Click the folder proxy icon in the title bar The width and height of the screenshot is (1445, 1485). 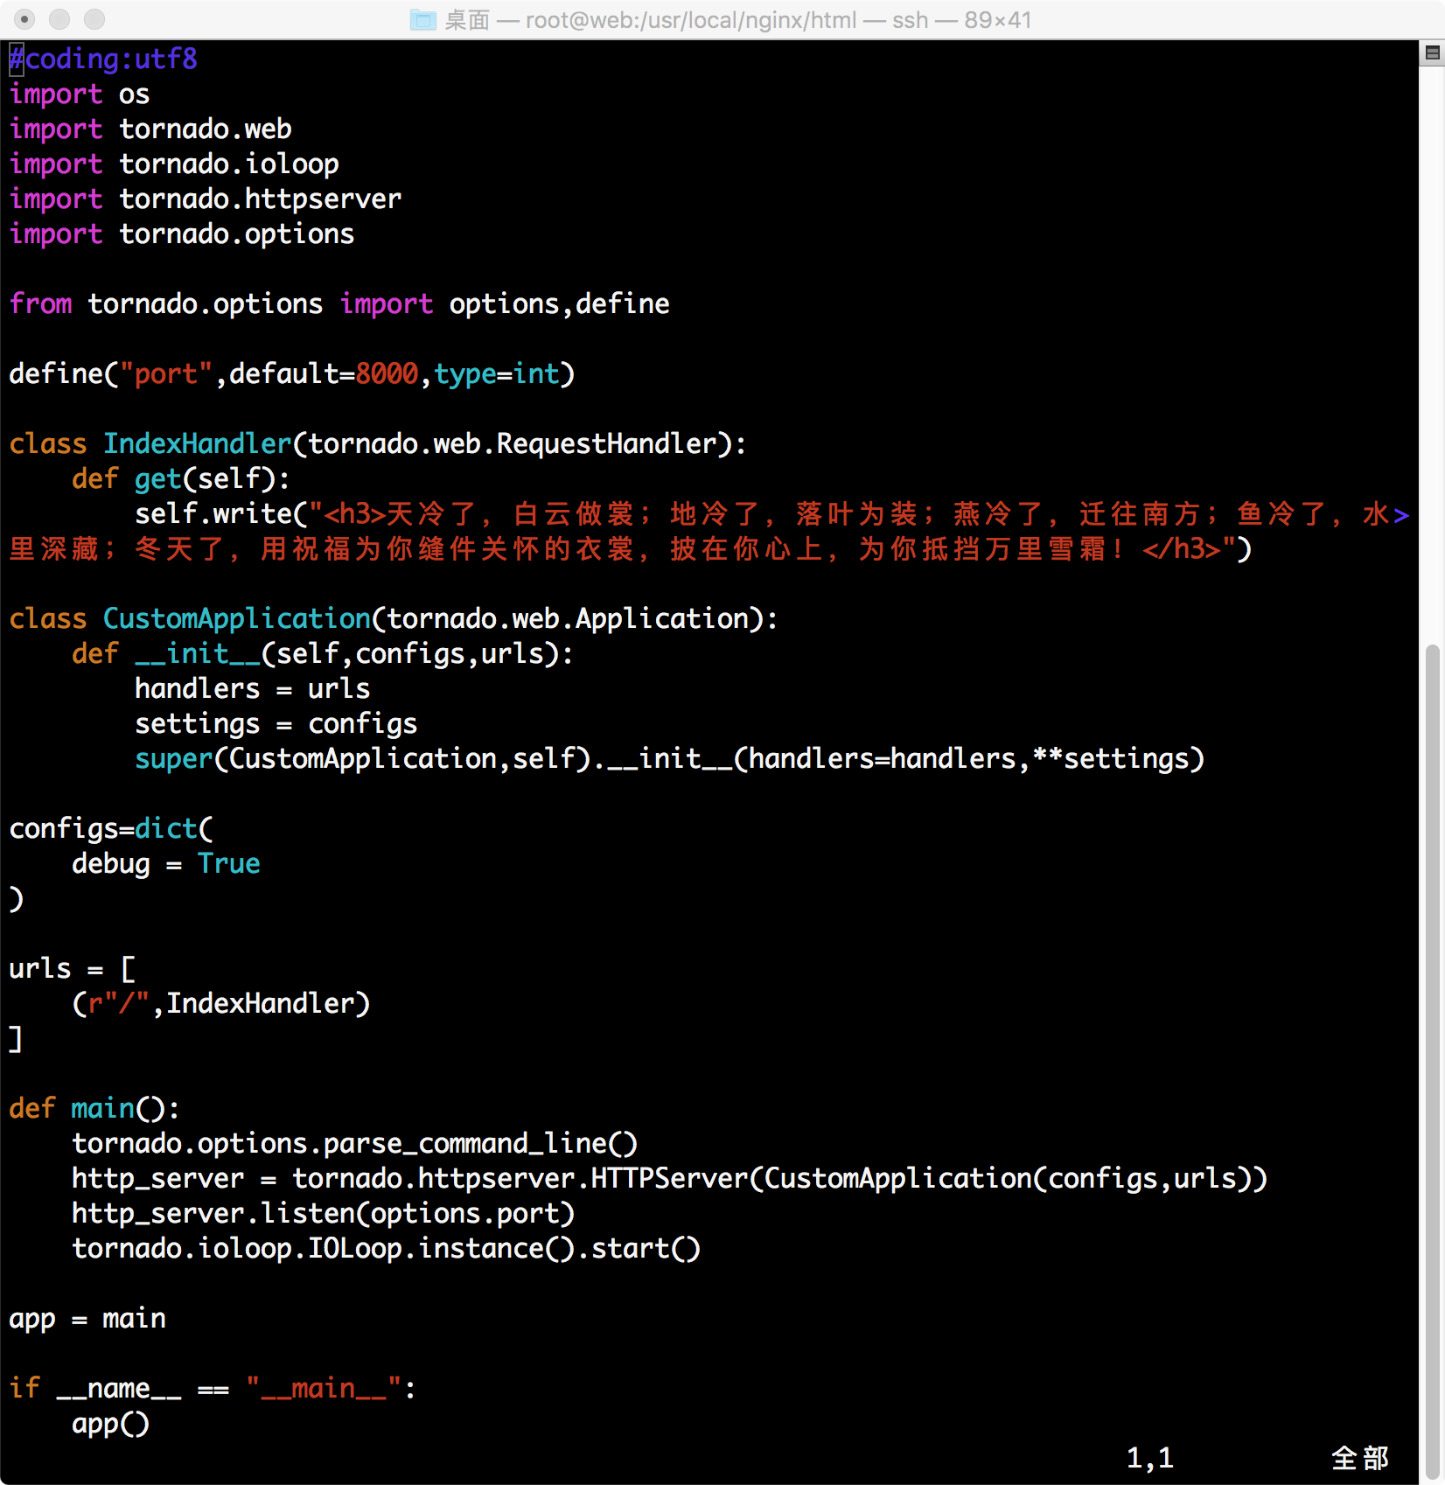tap(423, 19)
